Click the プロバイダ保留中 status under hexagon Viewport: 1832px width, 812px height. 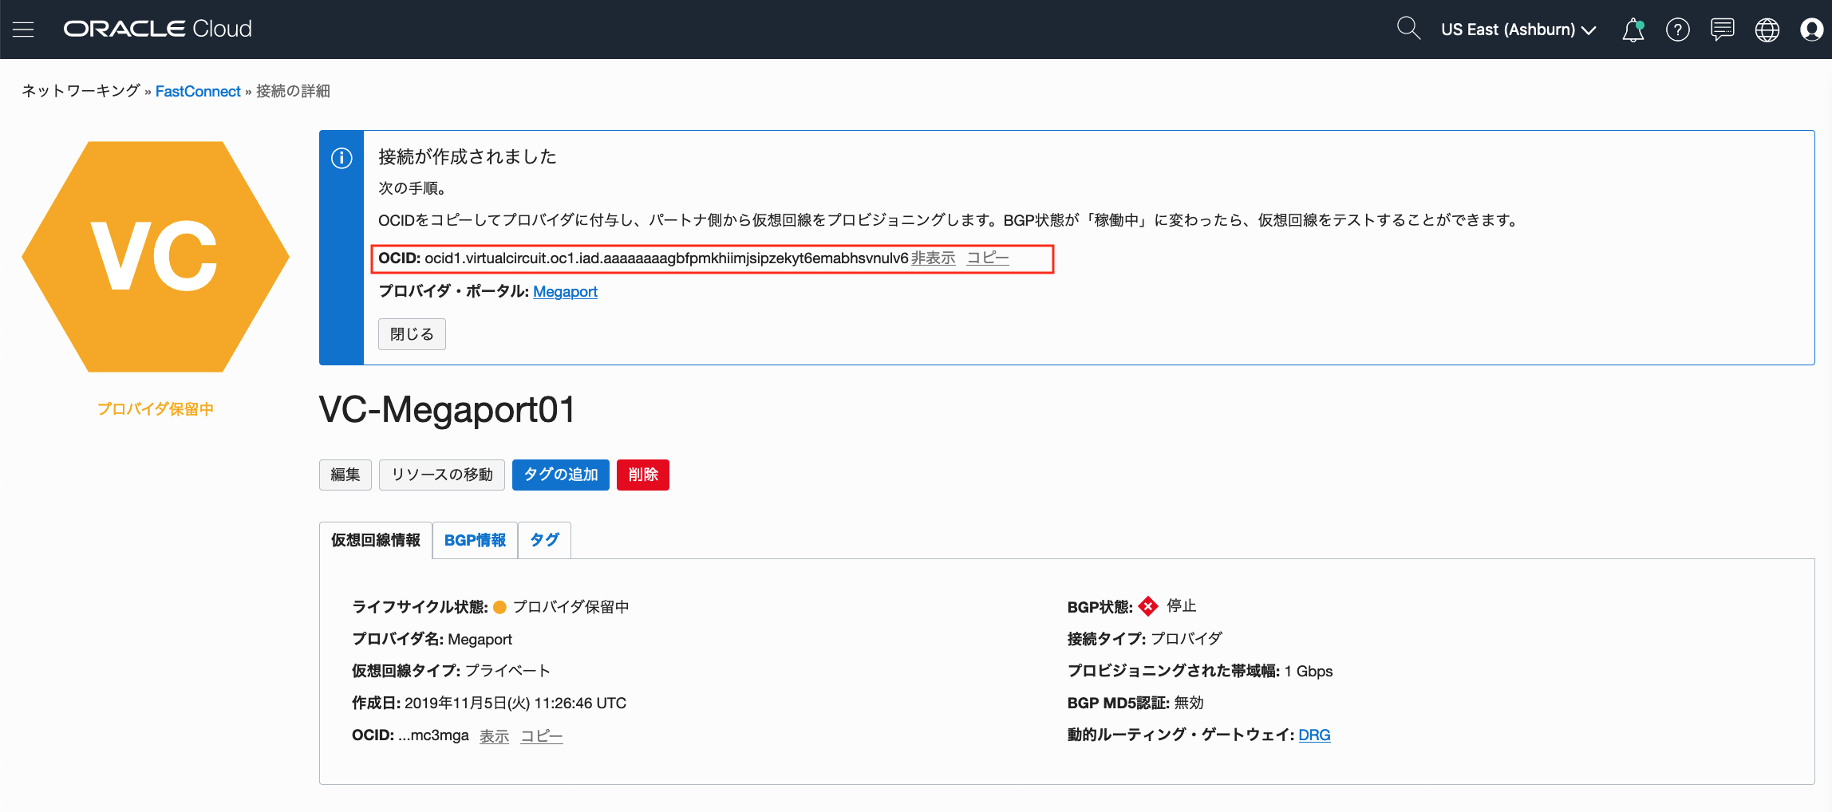[156, 409]
